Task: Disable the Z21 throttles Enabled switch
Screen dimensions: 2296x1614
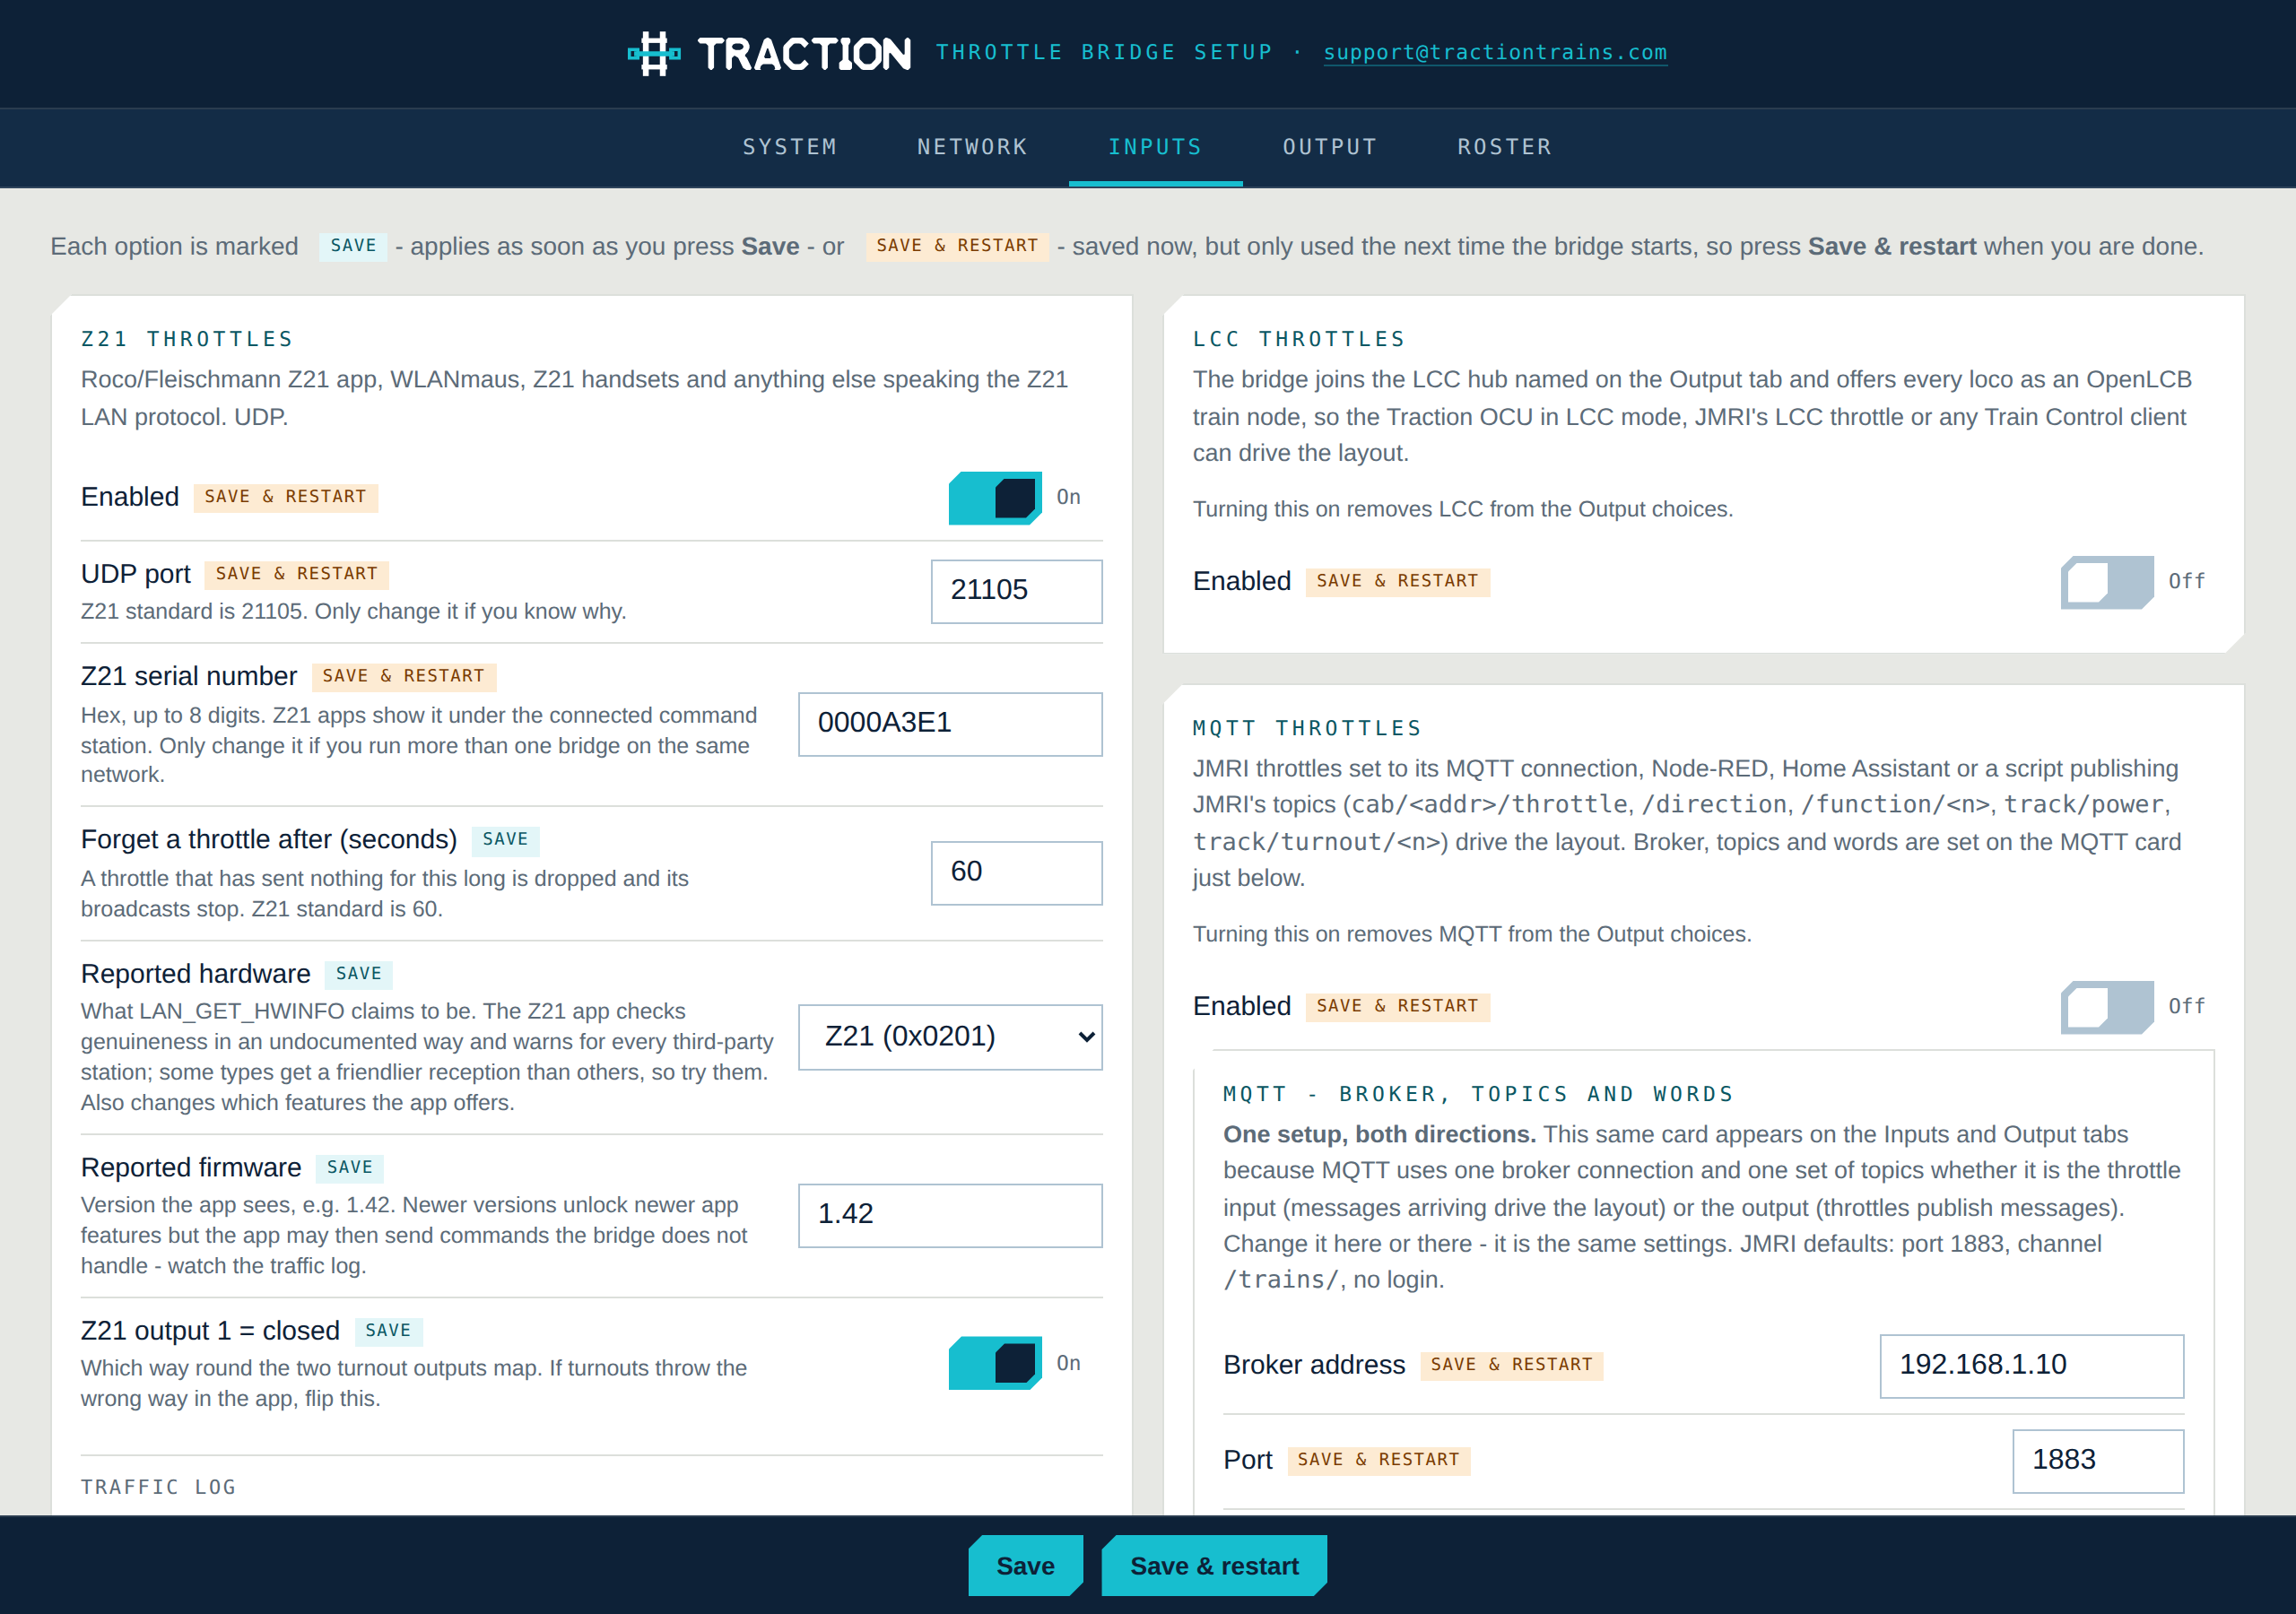Action: 995,497
